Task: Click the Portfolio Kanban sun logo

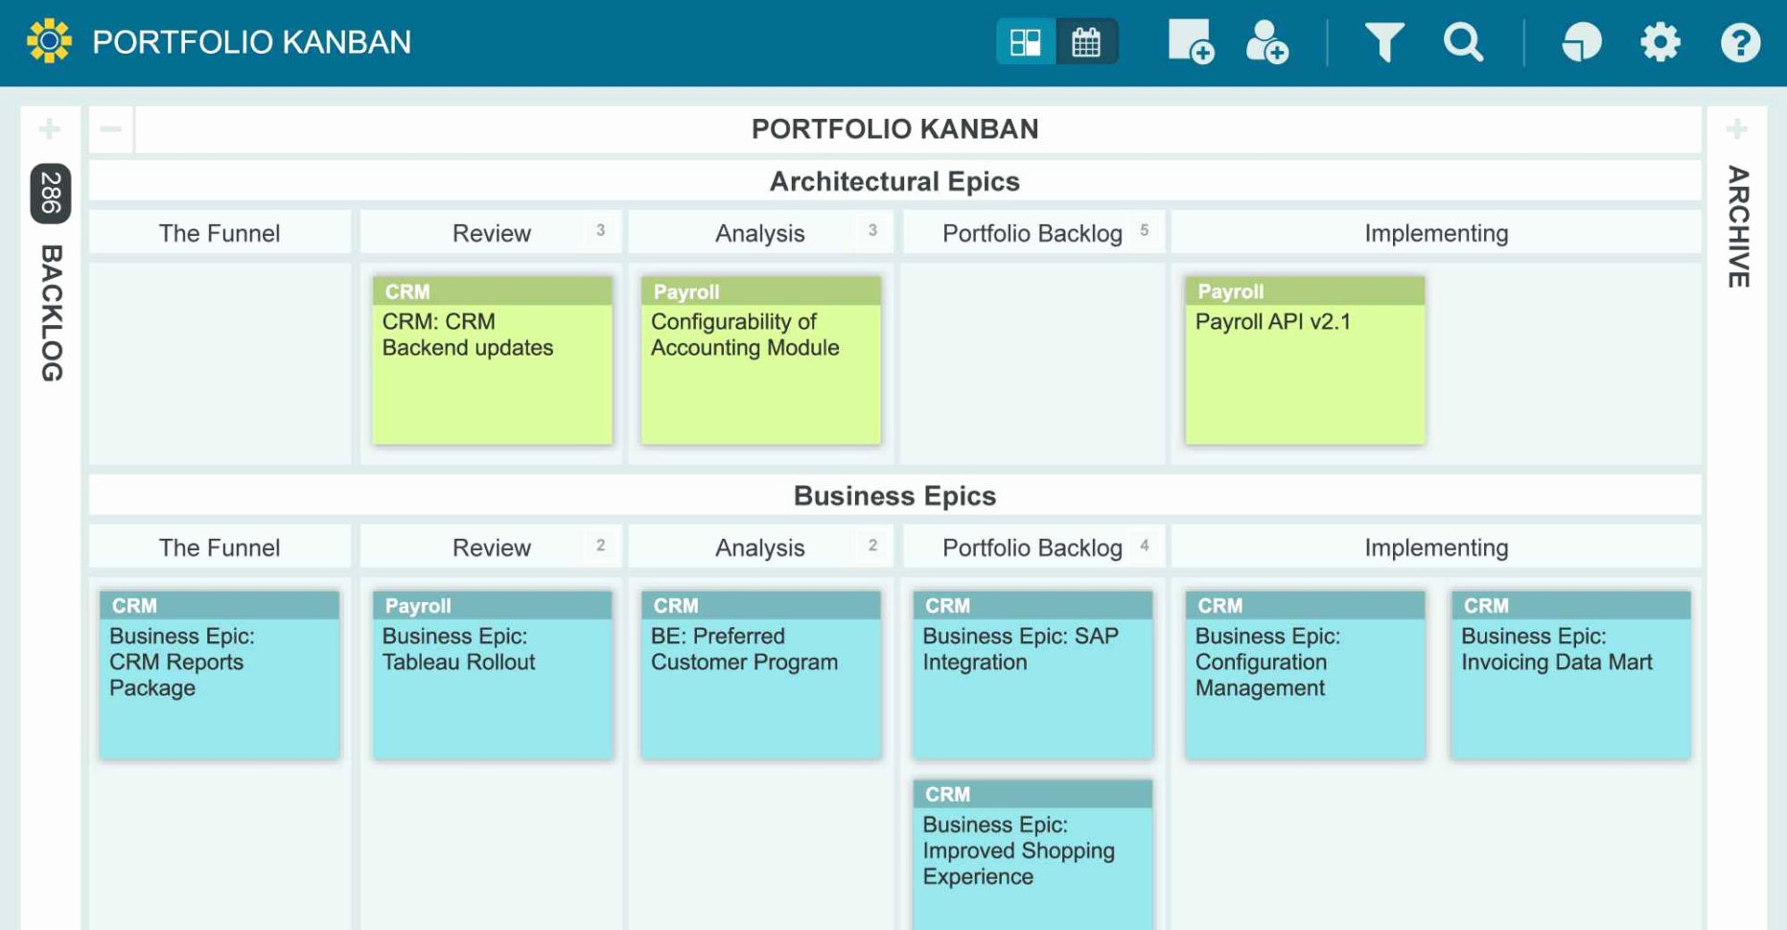Action: [51, 40]
